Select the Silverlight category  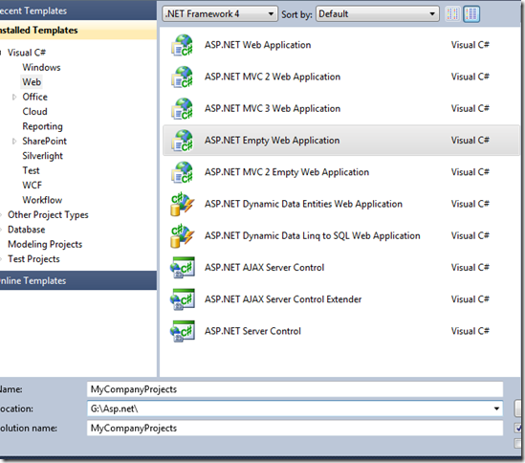(42, 156)
